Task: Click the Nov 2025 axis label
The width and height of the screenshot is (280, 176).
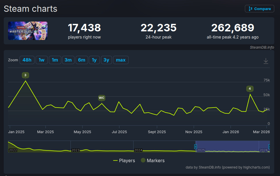Action: pyautogui.click(x=194, y=132)
